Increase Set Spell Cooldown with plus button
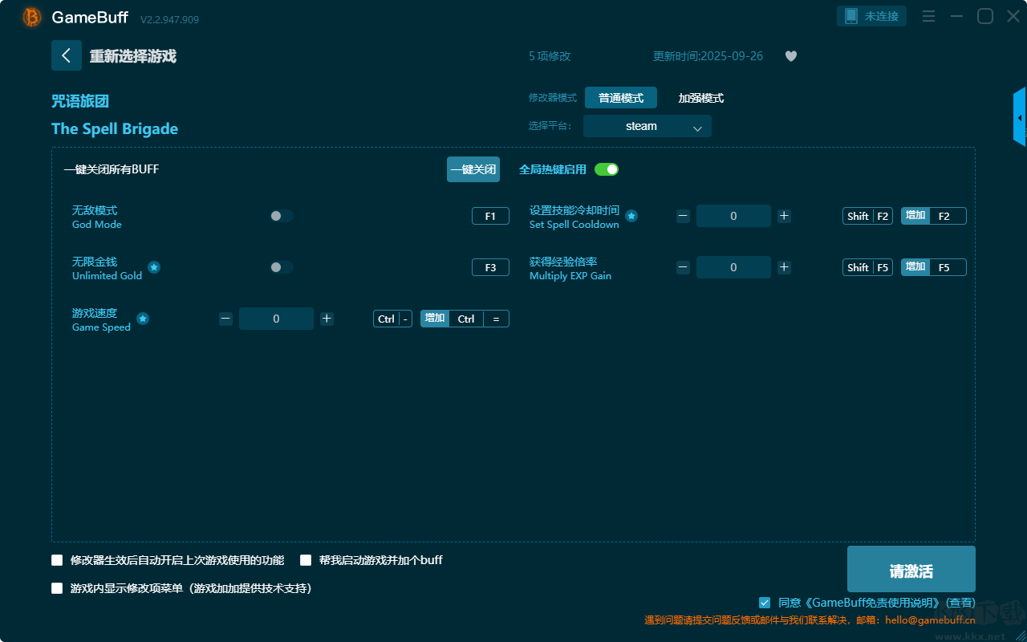Image resolution: width=1027 pixels, height=642 pixels. coord(785,216)
